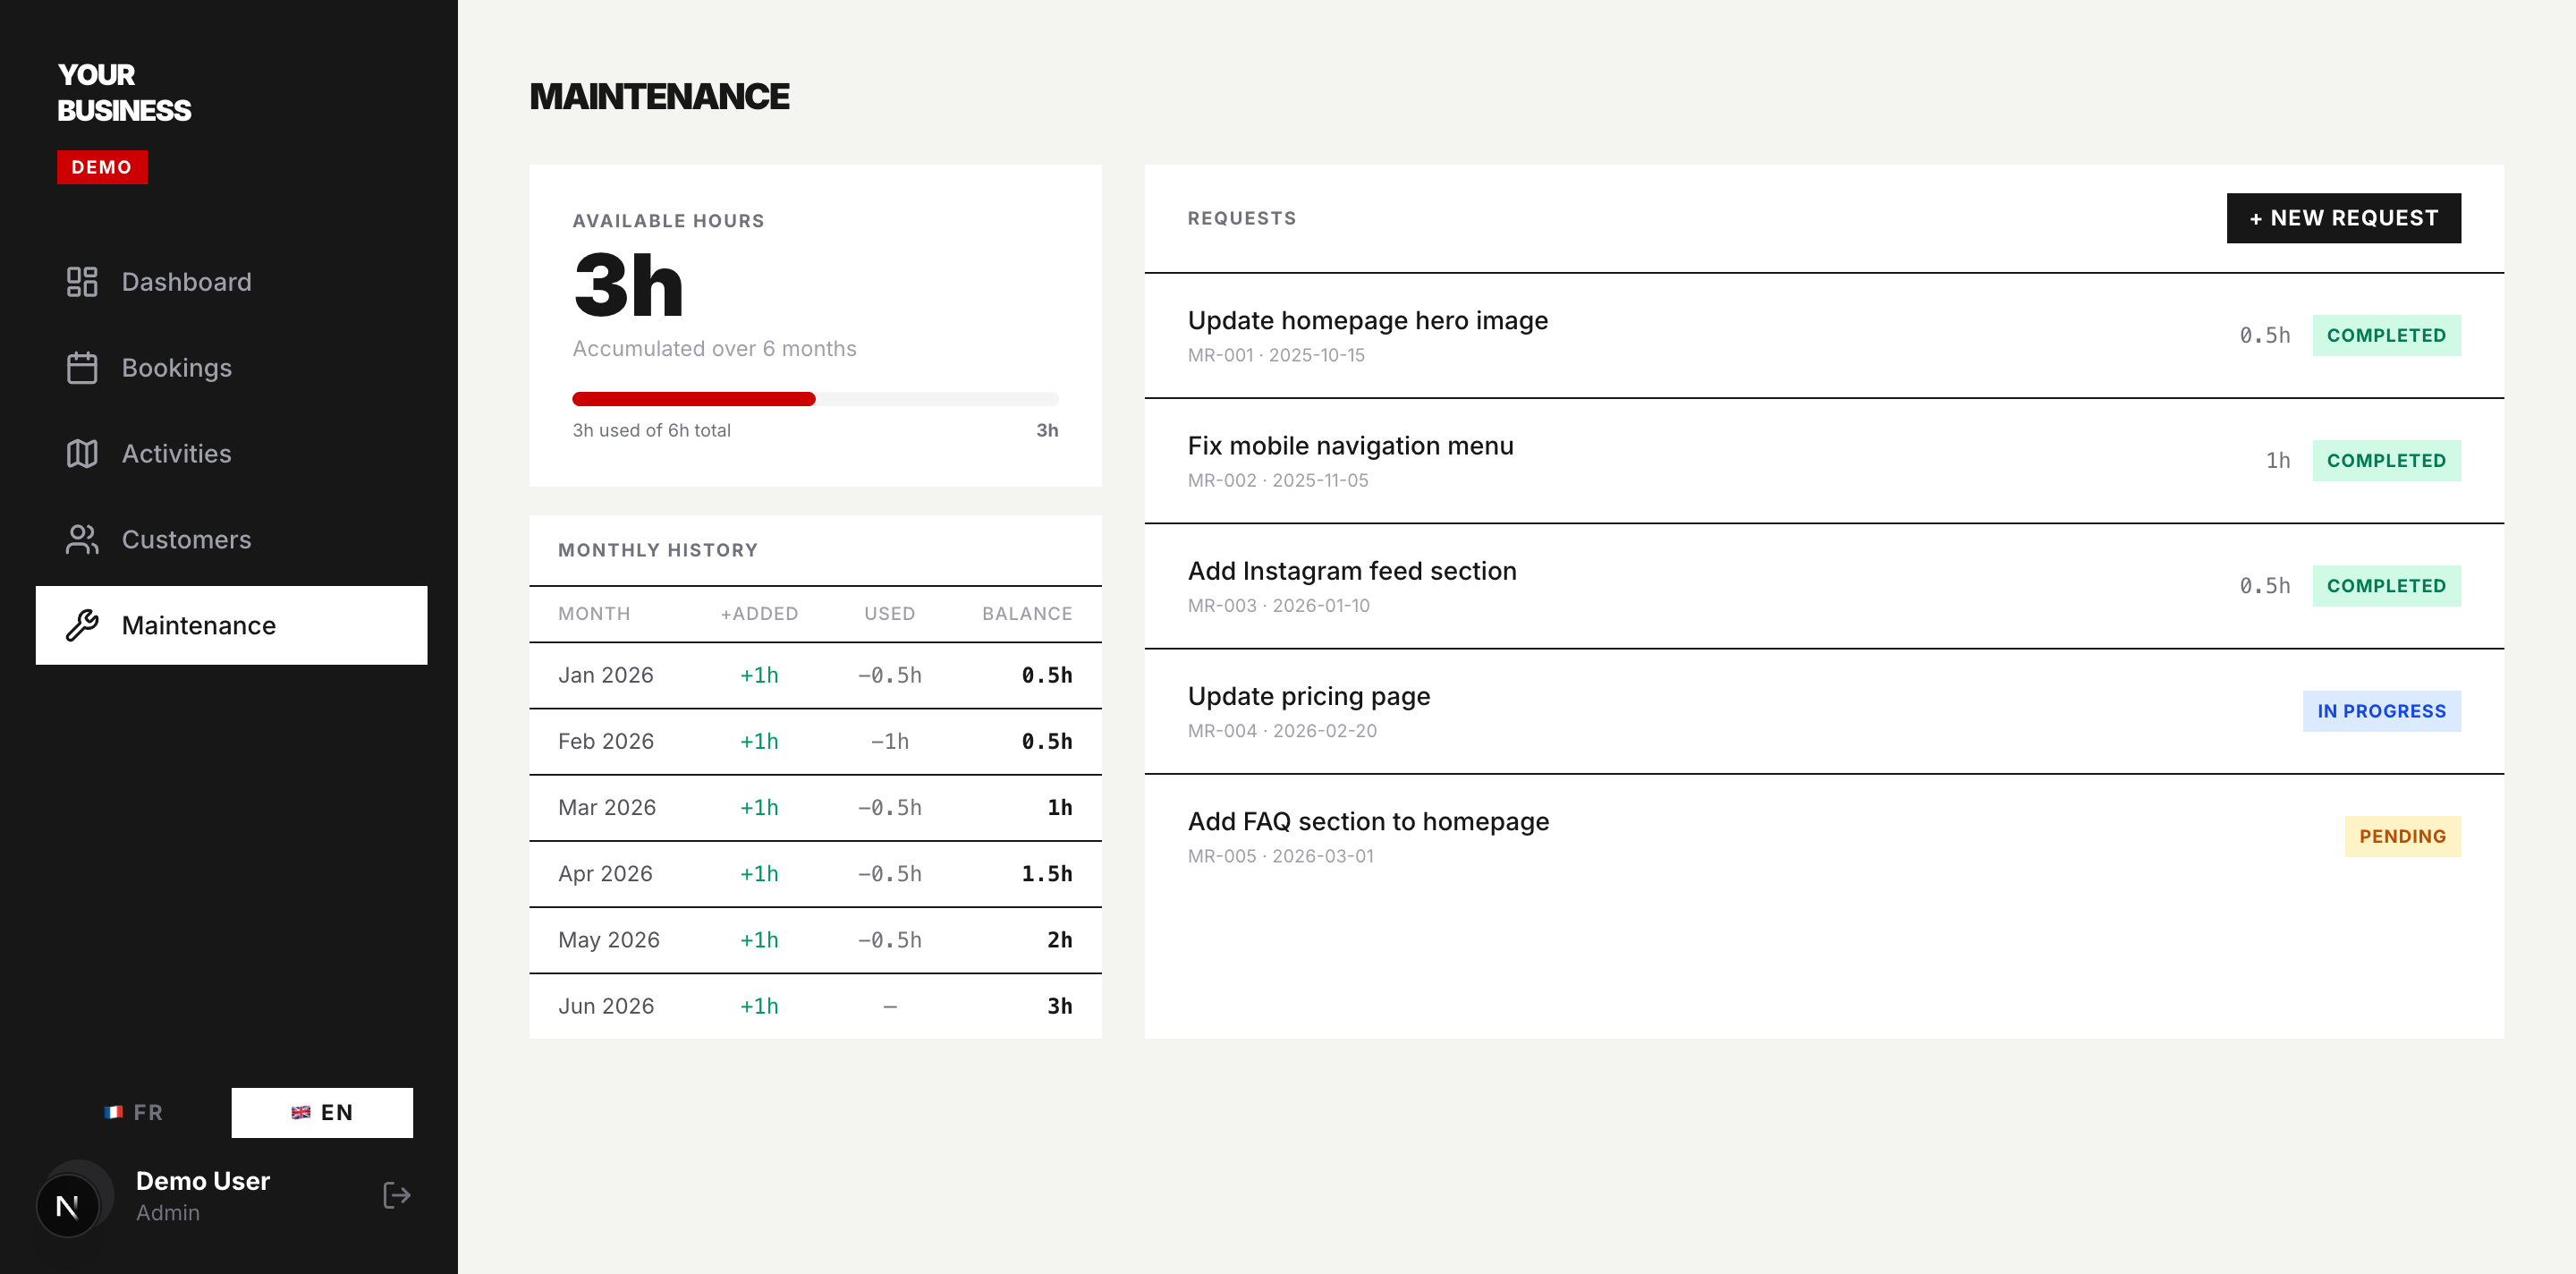Select the French flag icon
2576x1274 pixels.
coord(113,1112)
